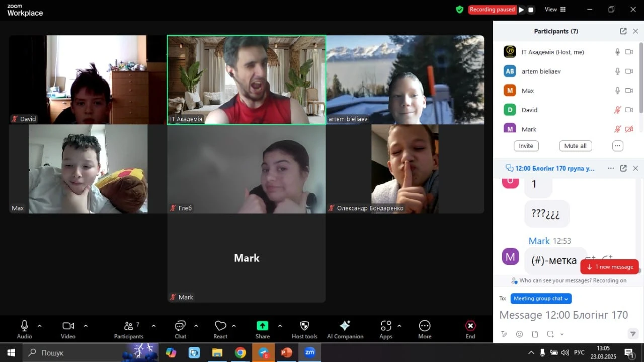Pop out the Participants panel
644x362 pixels.
coord(623,31)
